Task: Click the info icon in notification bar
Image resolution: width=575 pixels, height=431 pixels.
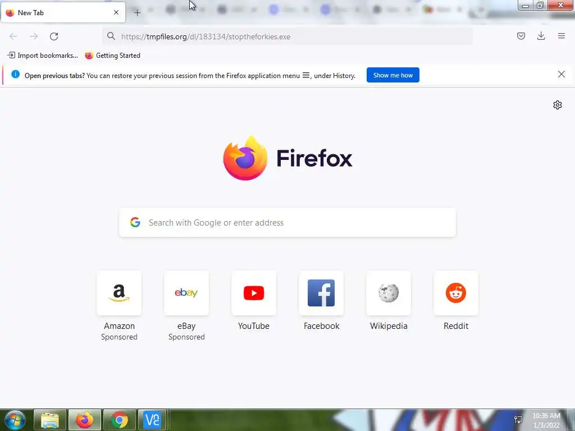Action: (15, 75)
